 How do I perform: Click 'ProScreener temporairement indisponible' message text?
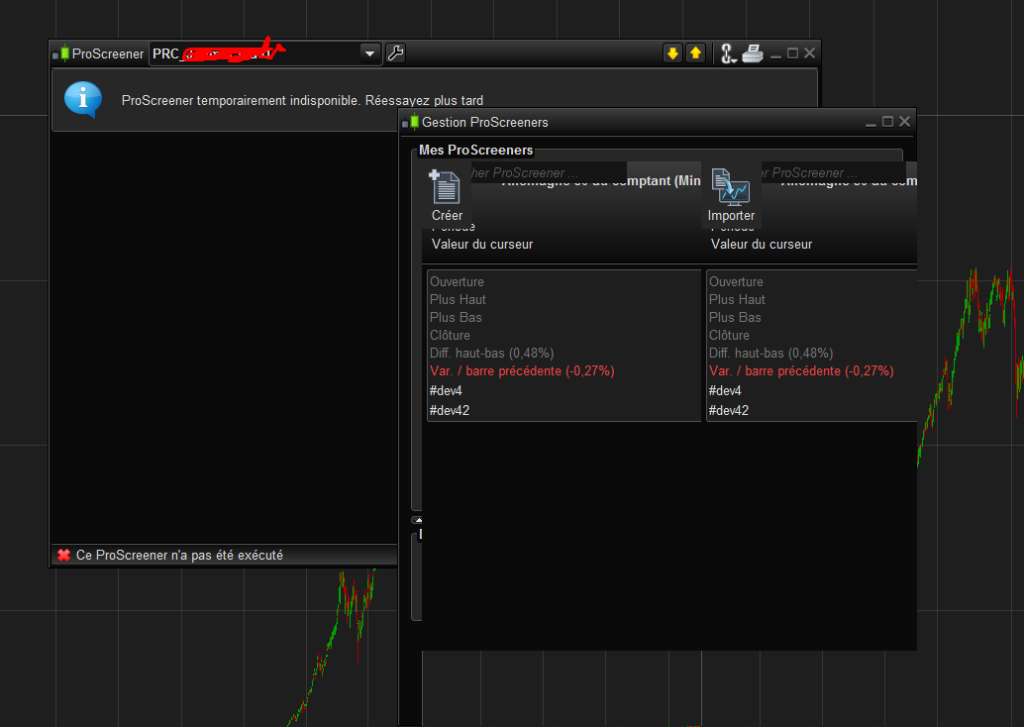coord(302,101)
